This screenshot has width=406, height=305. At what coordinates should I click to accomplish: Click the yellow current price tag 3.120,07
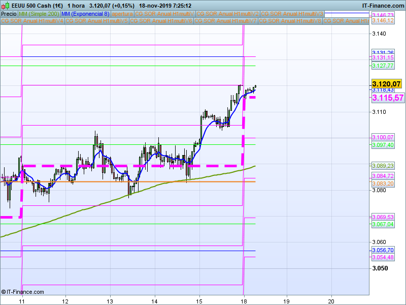386,84
